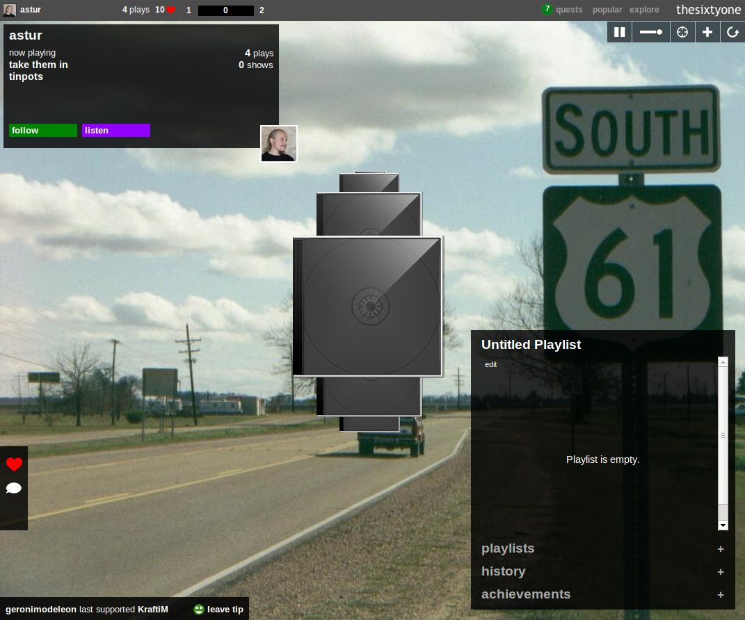Click the crosshair target icon

[682, 32]
